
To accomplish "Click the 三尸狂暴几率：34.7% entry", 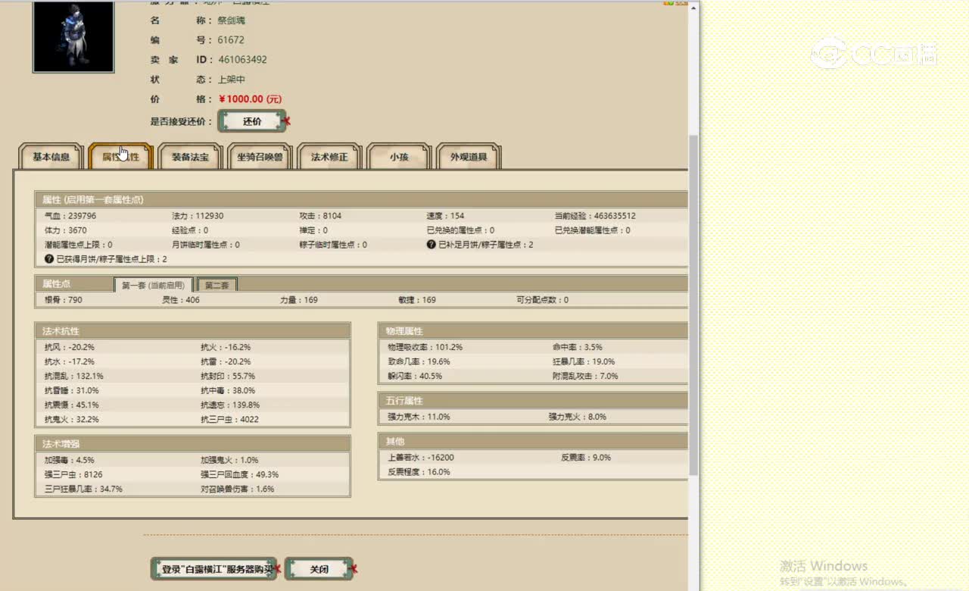I will pos(83,489).
